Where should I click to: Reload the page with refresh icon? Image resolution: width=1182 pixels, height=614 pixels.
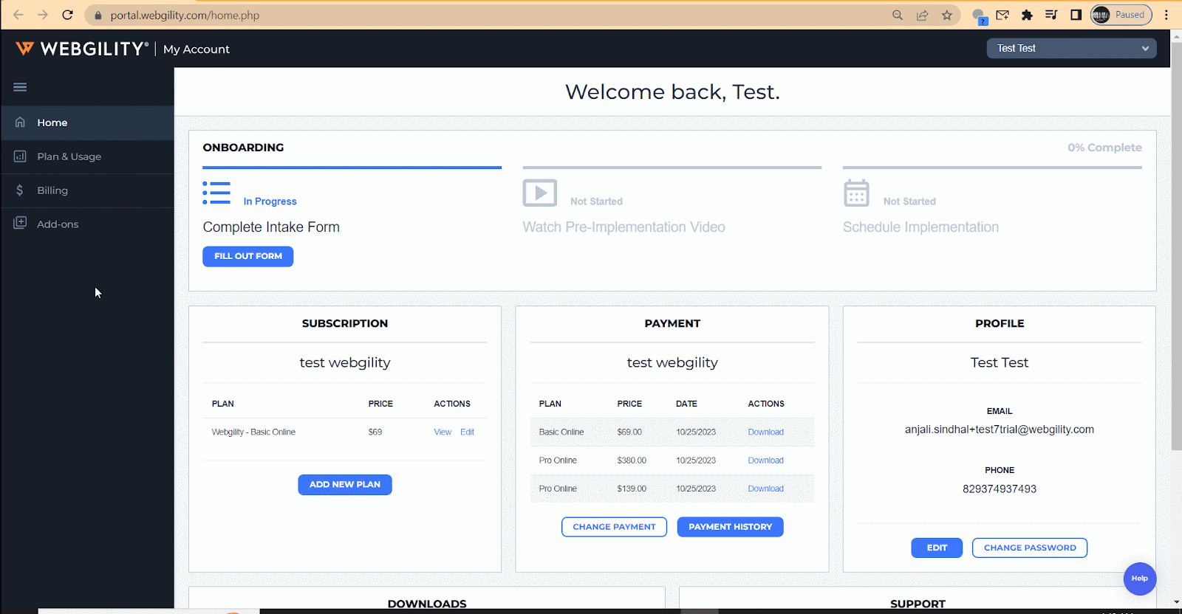(x=67, y=15)
